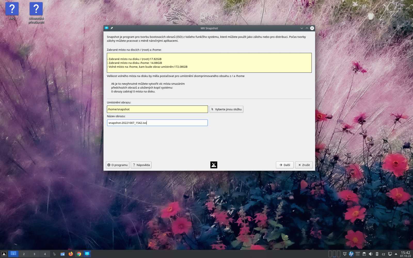Screen dimensions: 413x258
Task: Close the MX Snapshot window
Action: (x=312, y=28)
